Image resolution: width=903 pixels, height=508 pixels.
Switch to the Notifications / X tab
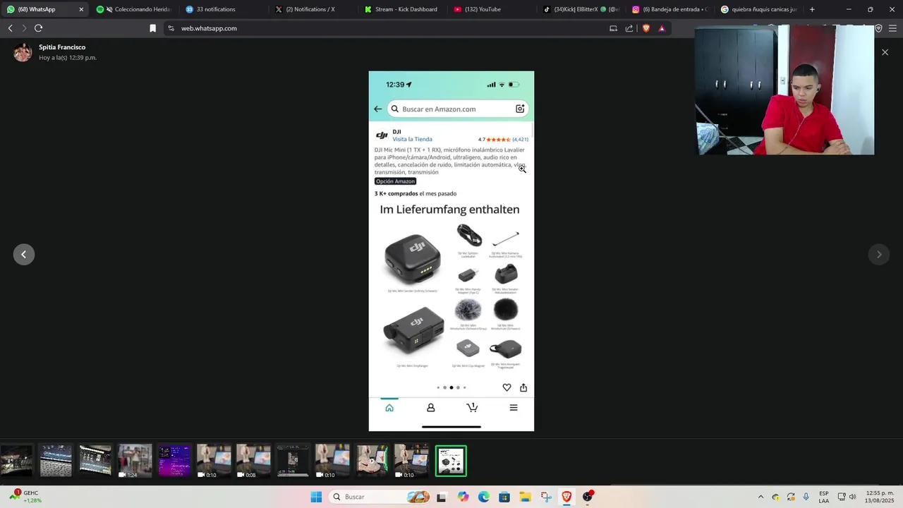pyautogui.click(x=313, y=9)
